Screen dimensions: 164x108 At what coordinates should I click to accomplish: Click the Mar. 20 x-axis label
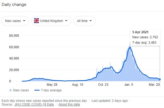tap(155, 84)
